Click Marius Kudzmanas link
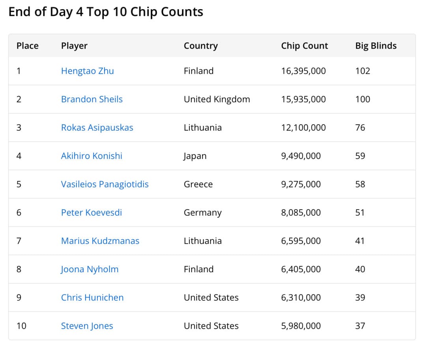 [x=100, y=241]
